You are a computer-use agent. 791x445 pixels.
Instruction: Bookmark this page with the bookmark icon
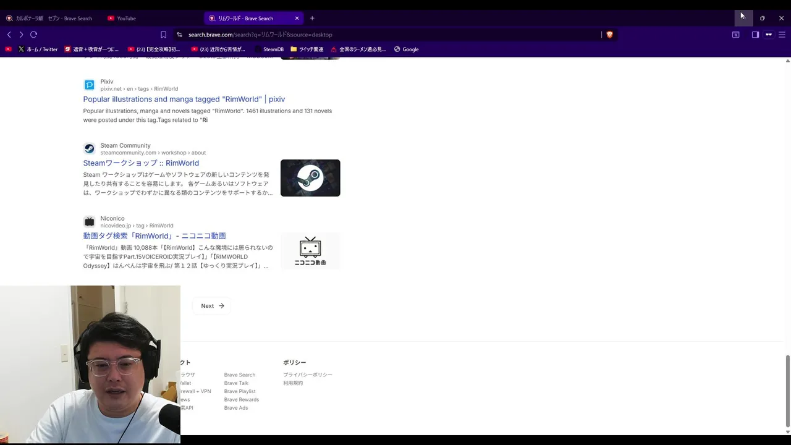point(163,35)
